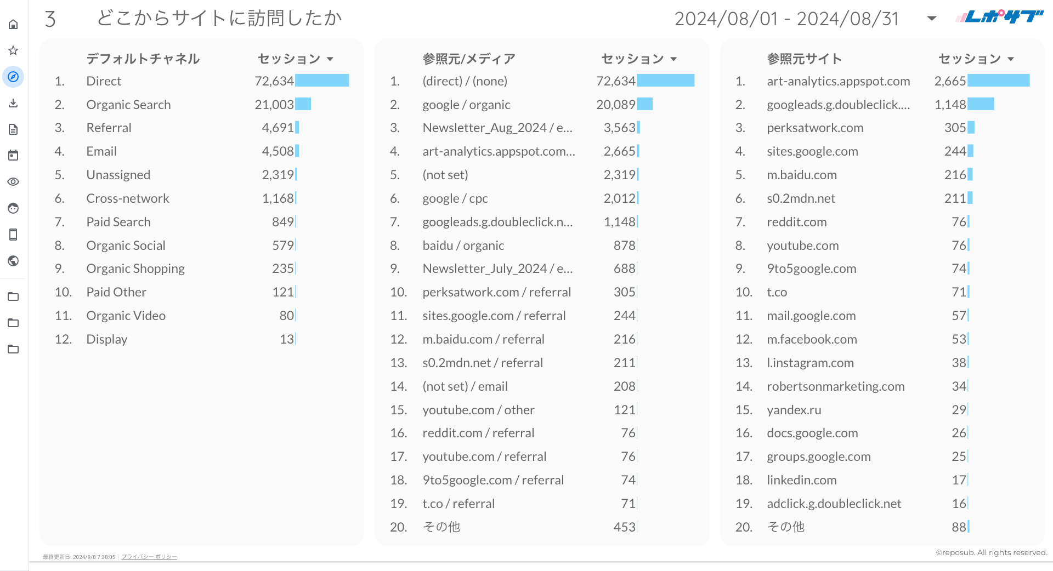Click the home icon in the sidebar
Viewport: 1053px width, 571px height.
[13, 24]
